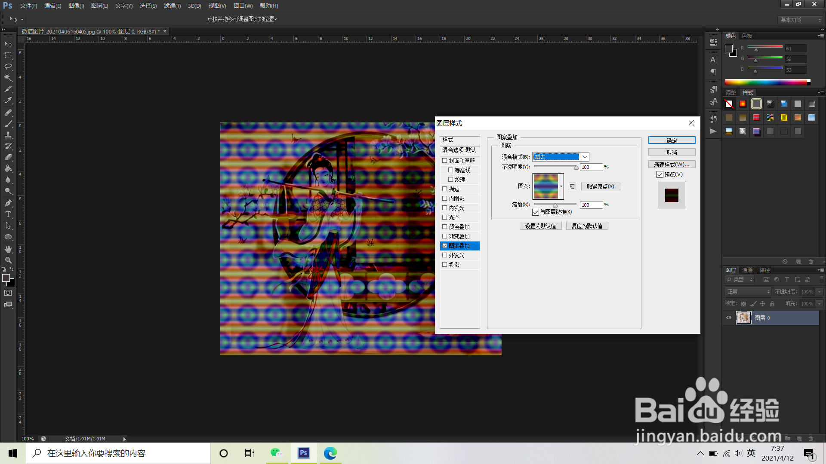Expand the pattern picker arrow

pyautogui.click(x=561, y=186)
